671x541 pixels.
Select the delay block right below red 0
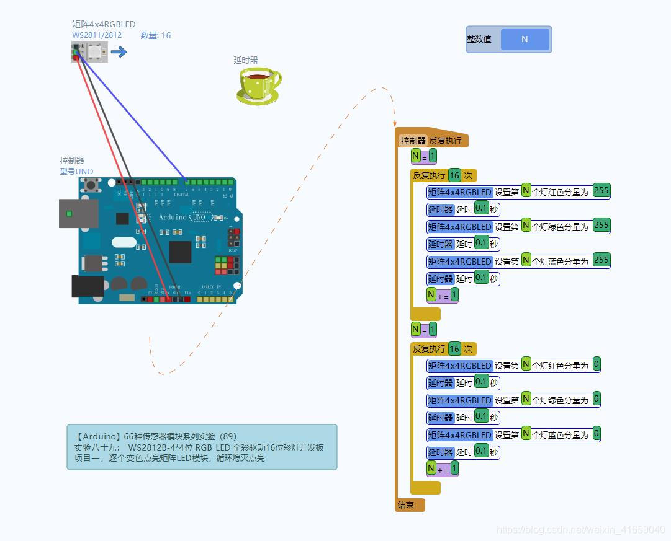click(x=463, y=382)
